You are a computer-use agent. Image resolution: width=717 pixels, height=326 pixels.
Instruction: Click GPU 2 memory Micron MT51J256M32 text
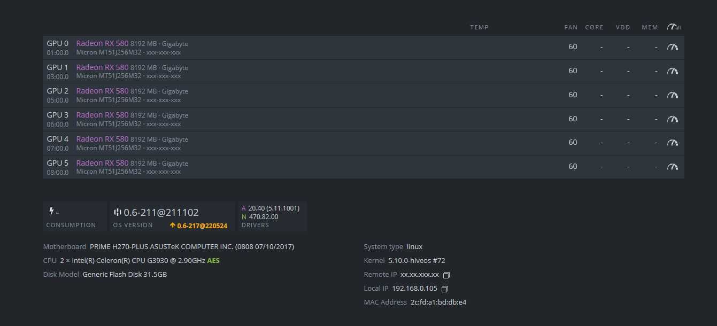click(109, 100)
